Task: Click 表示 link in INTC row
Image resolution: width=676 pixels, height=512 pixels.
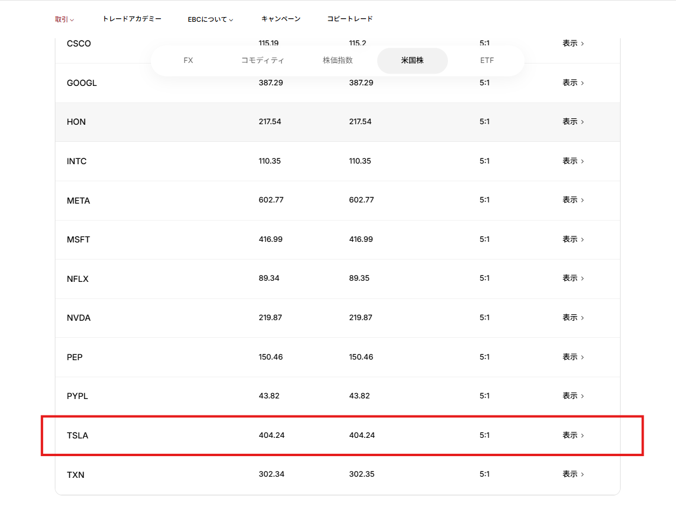Action: click(573, 161)
